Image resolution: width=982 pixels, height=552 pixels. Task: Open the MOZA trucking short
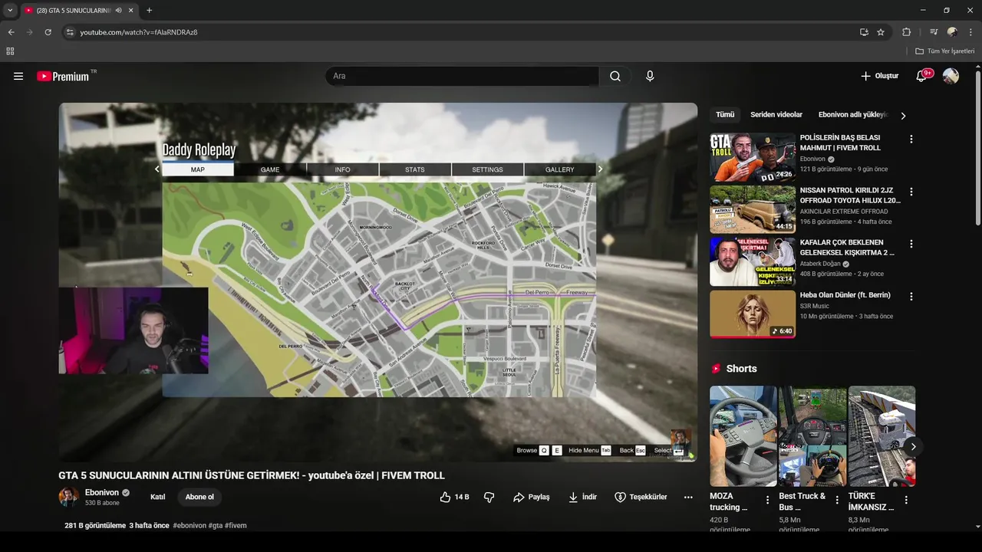(x=743, y=436)
